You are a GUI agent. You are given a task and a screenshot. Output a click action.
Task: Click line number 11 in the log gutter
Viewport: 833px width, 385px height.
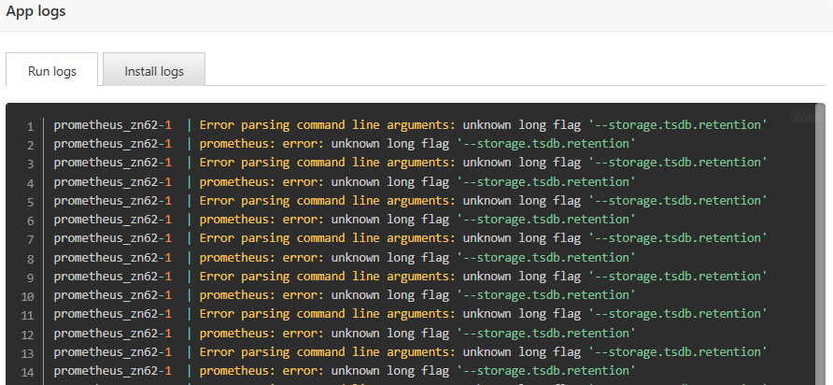click(x=28, y=315)
